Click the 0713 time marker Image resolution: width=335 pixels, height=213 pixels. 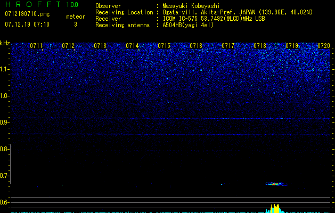tap(100, 46)
